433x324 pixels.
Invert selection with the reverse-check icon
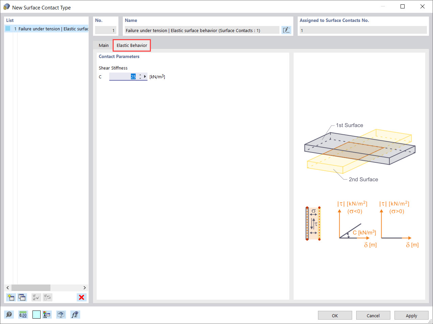tap(47, 297)
